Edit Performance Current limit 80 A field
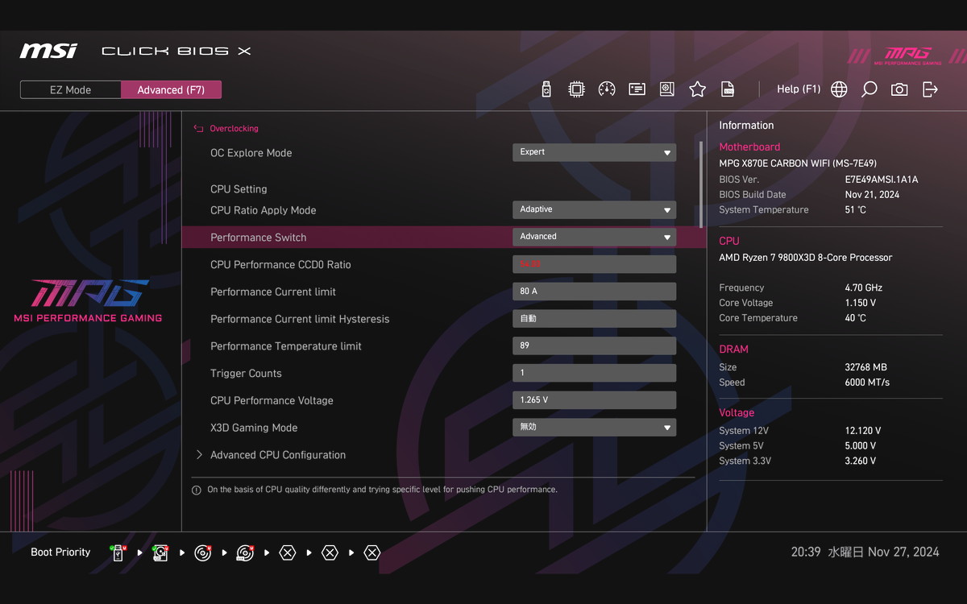 (594, 292)
